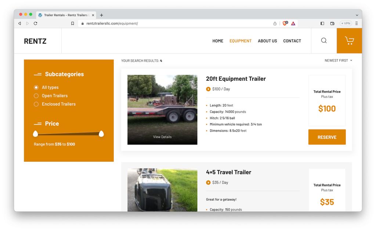Viewport: 376px width, 230px height.
Task: Click the price range slider track
Action: click(68, 134)
